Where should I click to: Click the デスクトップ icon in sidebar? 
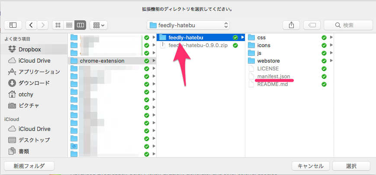pyautogui.click(x=12, y=140)
